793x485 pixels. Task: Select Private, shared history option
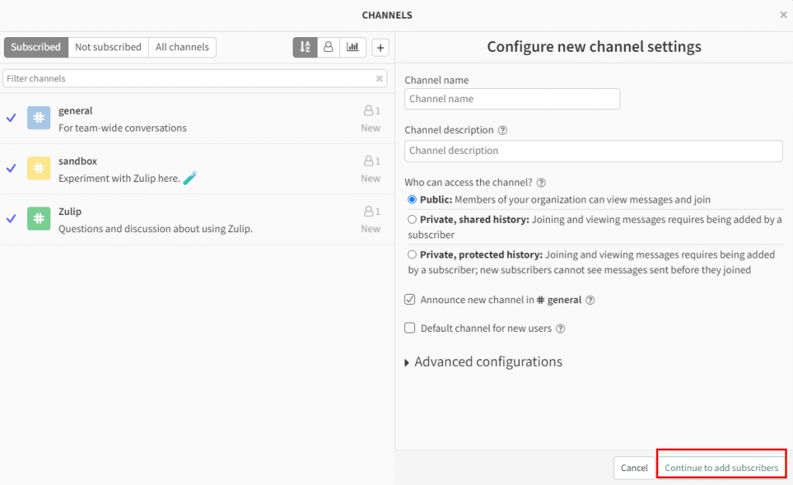(x=412, y=220)
